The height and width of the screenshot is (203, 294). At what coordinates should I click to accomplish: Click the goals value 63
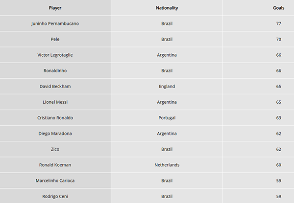point(278,117)
